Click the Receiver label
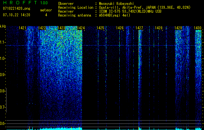This screenshot has width=204, height=130. [66, 11]
